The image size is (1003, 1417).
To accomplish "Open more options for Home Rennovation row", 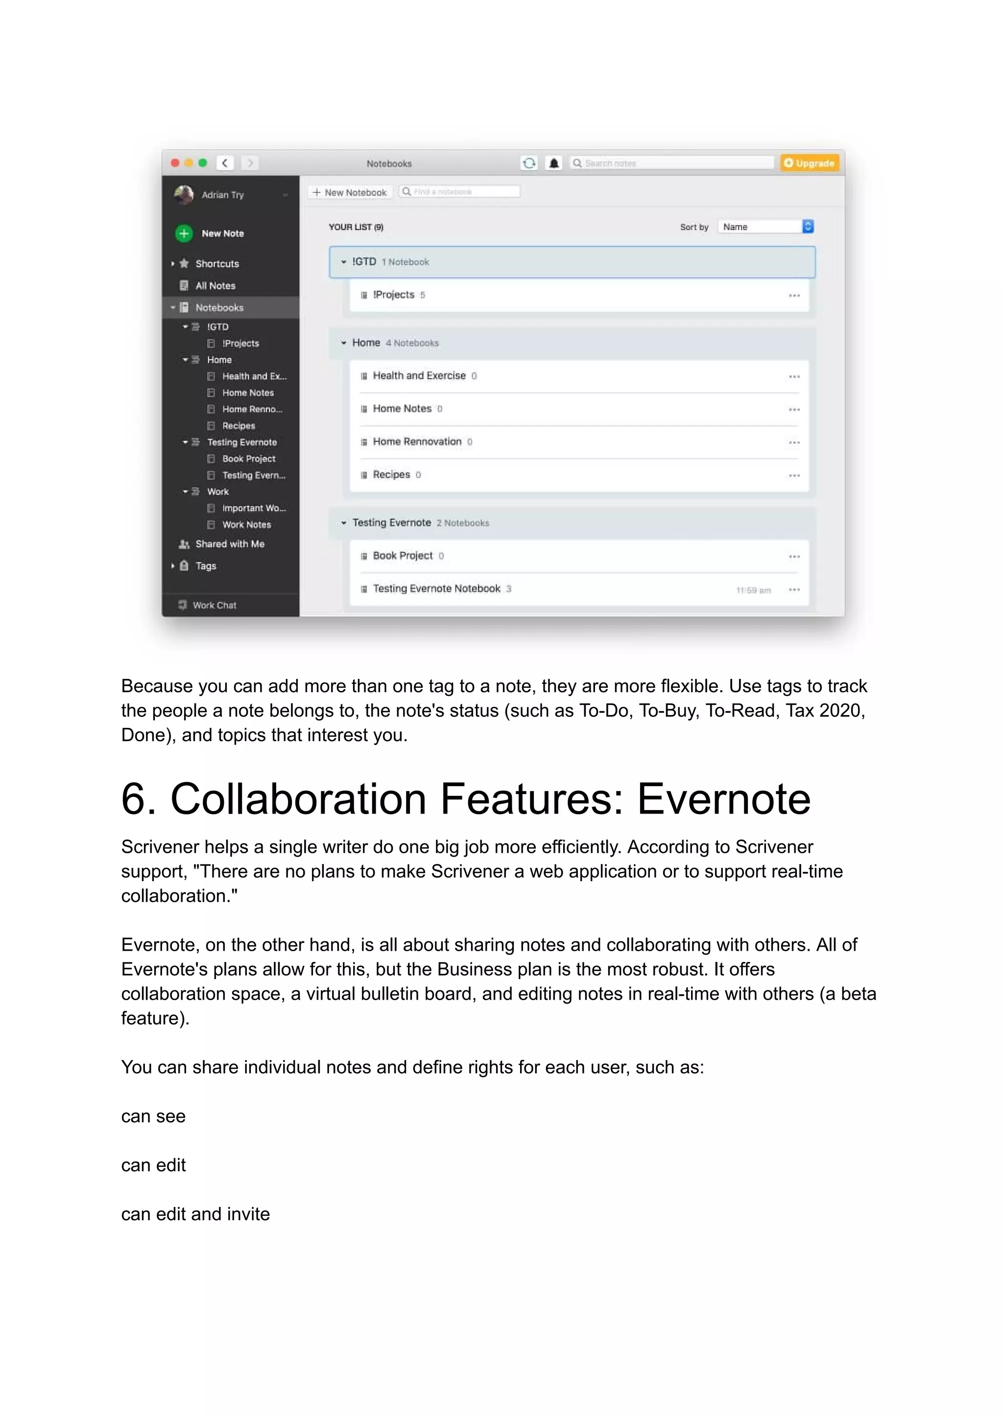I will pyautogui.click(x=794, y=442).
